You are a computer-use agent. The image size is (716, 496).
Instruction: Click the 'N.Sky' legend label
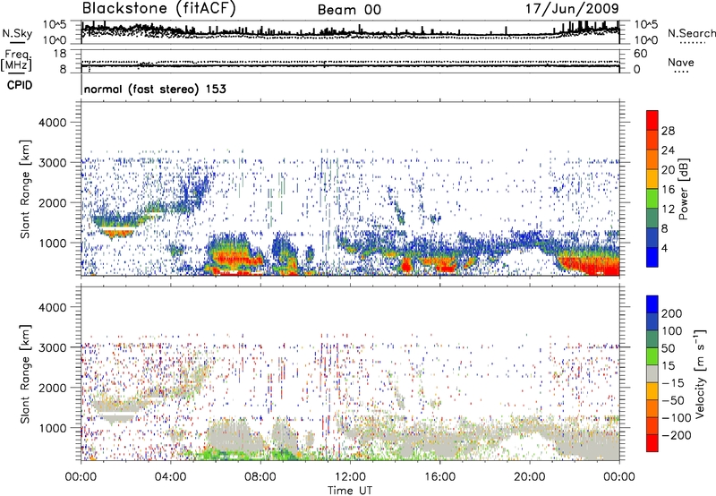17,33
